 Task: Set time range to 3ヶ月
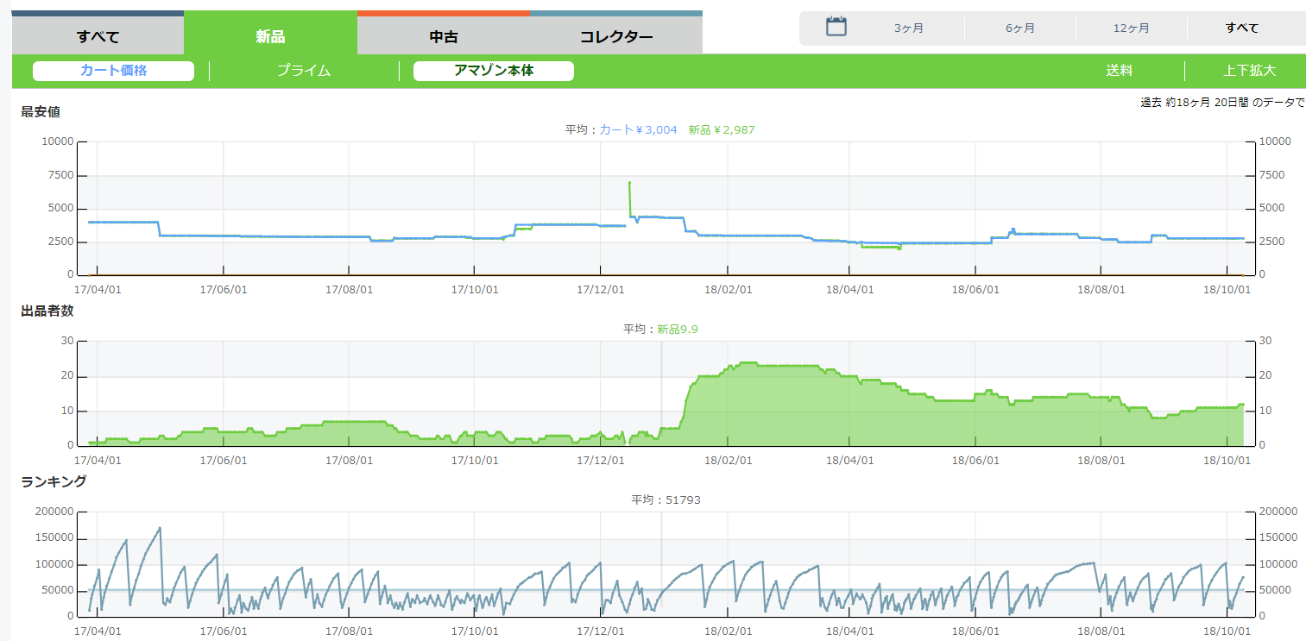point(908,28)
